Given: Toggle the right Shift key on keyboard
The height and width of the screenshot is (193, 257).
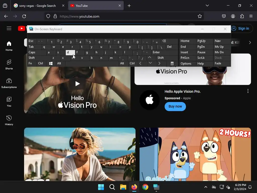Looking at the screenshot, I should pos(167,58).
